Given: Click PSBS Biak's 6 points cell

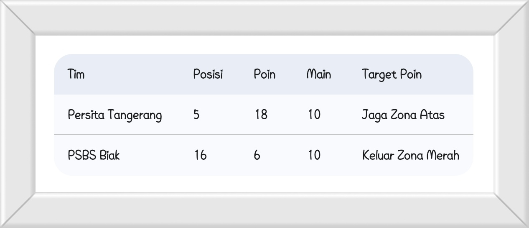Looking at the screenshot, I should coord(257,155).
